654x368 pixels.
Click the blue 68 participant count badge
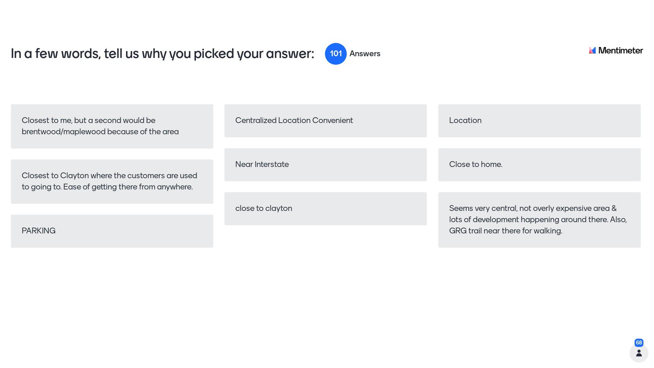pos(639,343)
